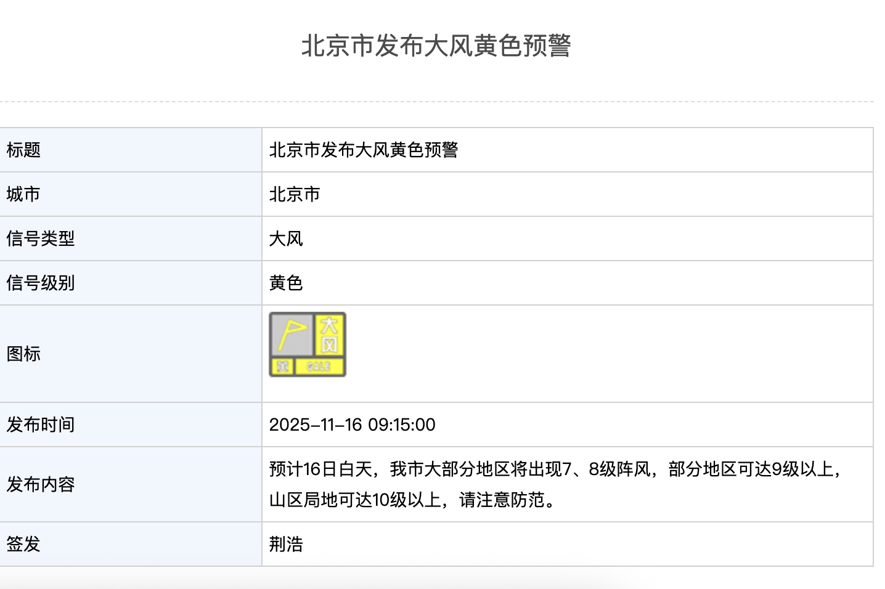Screen dimensions: 885x589
Task: Click the signer name 荆浩
Action: coord(286,544)
